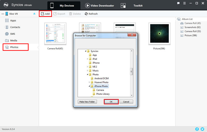
Task: Expand the MI 2 folder
Action: pyautogui.click(x=87, y=67)
